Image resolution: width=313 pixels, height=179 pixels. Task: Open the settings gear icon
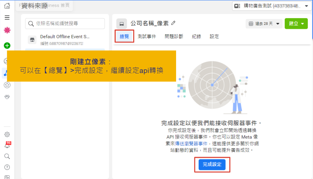[7, 135]
